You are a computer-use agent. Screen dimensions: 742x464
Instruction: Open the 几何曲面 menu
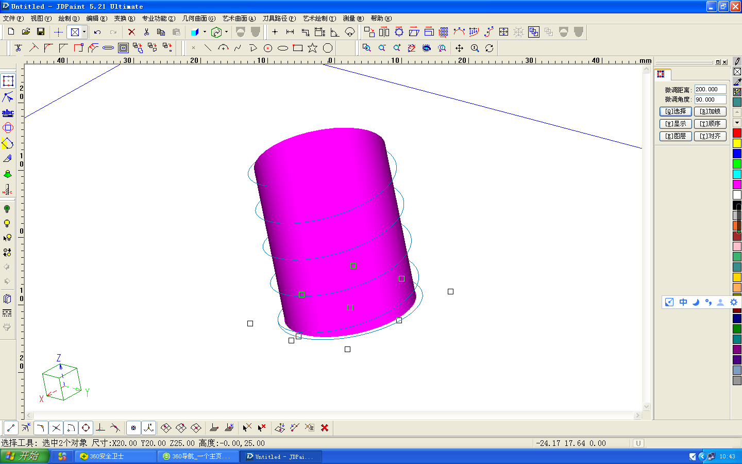[199, 19]
